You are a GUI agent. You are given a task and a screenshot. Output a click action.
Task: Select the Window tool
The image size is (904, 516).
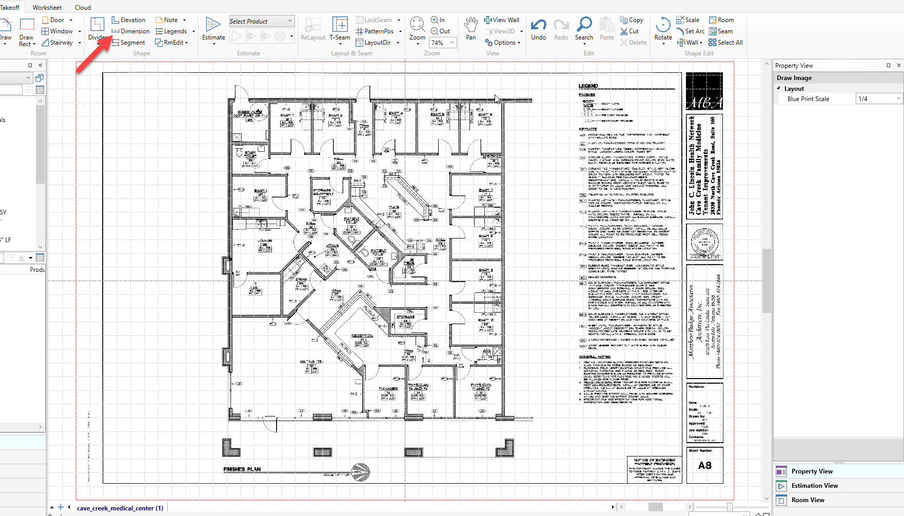[57, 31]
